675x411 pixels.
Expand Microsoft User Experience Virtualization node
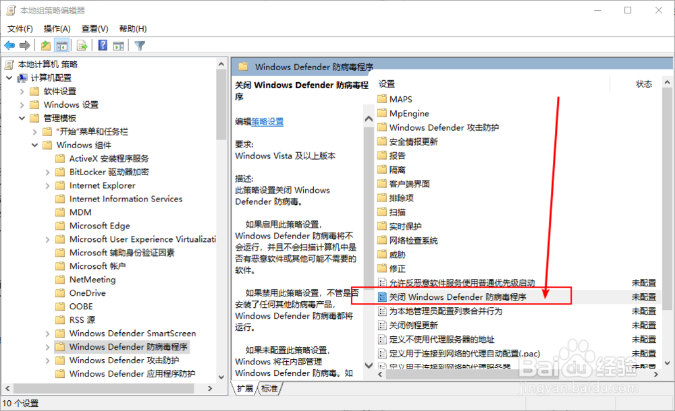[x=48, y=239]
